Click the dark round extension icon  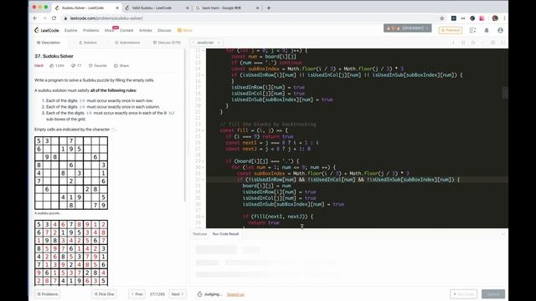pyautogui.click(x=472, y=18)
